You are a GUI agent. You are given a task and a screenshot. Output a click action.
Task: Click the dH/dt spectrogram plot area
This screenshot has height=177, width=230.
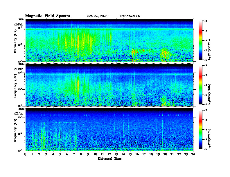[x=109, y=40]
